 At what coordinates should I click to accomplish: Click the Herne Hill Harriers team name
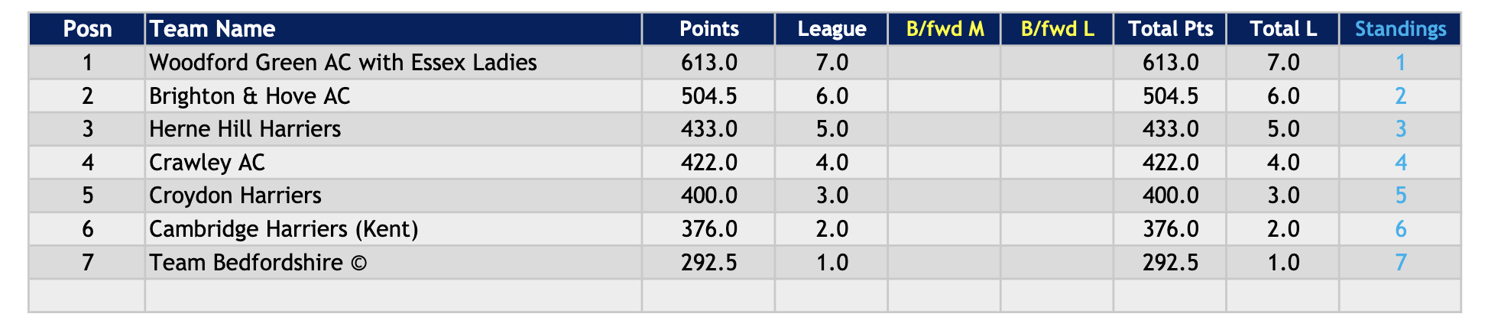coord(245,129)
